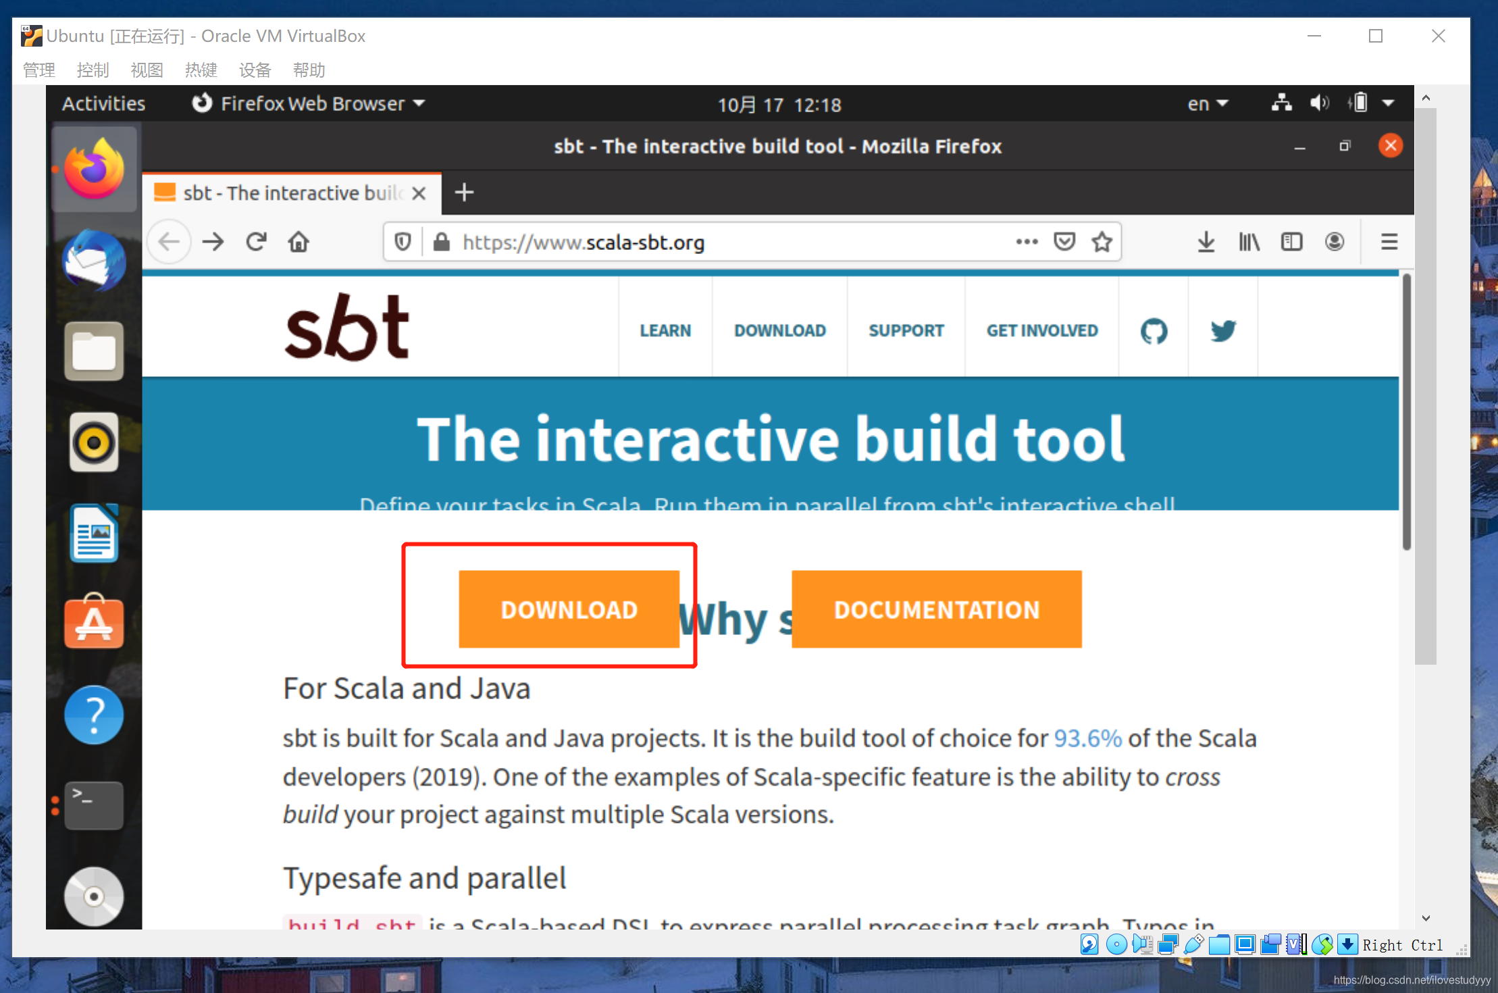Open the Firefox hamburger menu
The height and width of the screenshot is (993, 1498).
click(x=1389, y=242)
